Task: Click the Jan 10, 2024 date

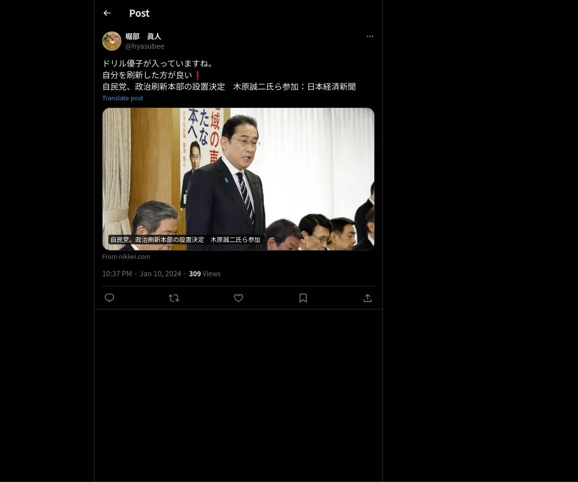Action: (x=160, y=274)
